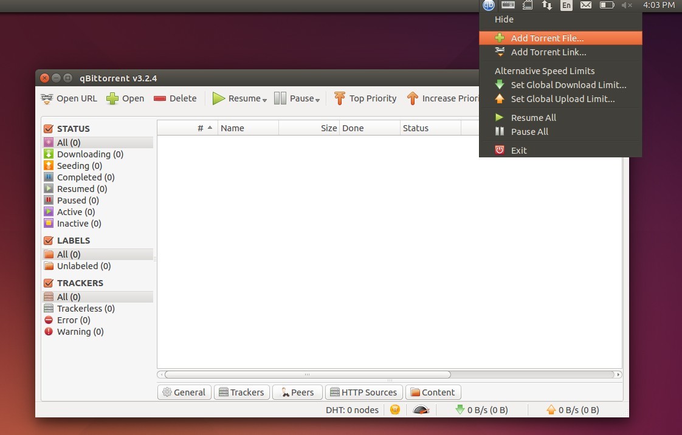Filter by Downloading (0) status
The image size is (682, 435).
coord(98,154)
